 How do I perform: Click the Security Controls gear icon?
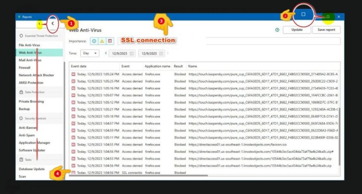point(21,118)
